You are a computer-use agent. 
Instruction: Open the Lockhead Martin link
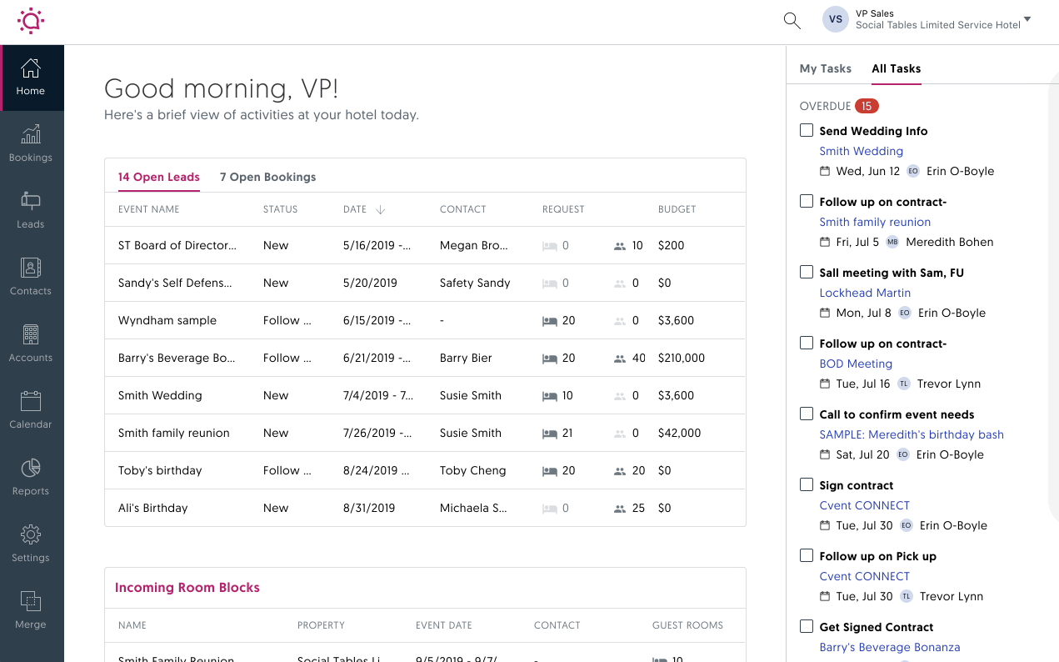point(865,293)
